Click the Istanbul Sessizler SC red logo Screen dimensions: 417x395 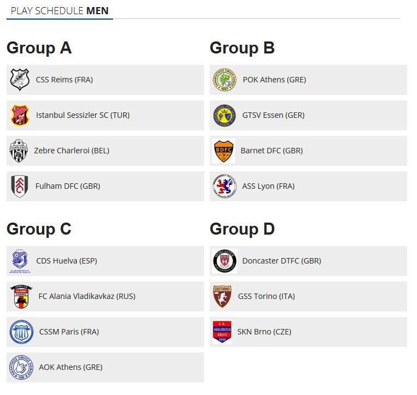pyautogui.click(x=20, y=115)
